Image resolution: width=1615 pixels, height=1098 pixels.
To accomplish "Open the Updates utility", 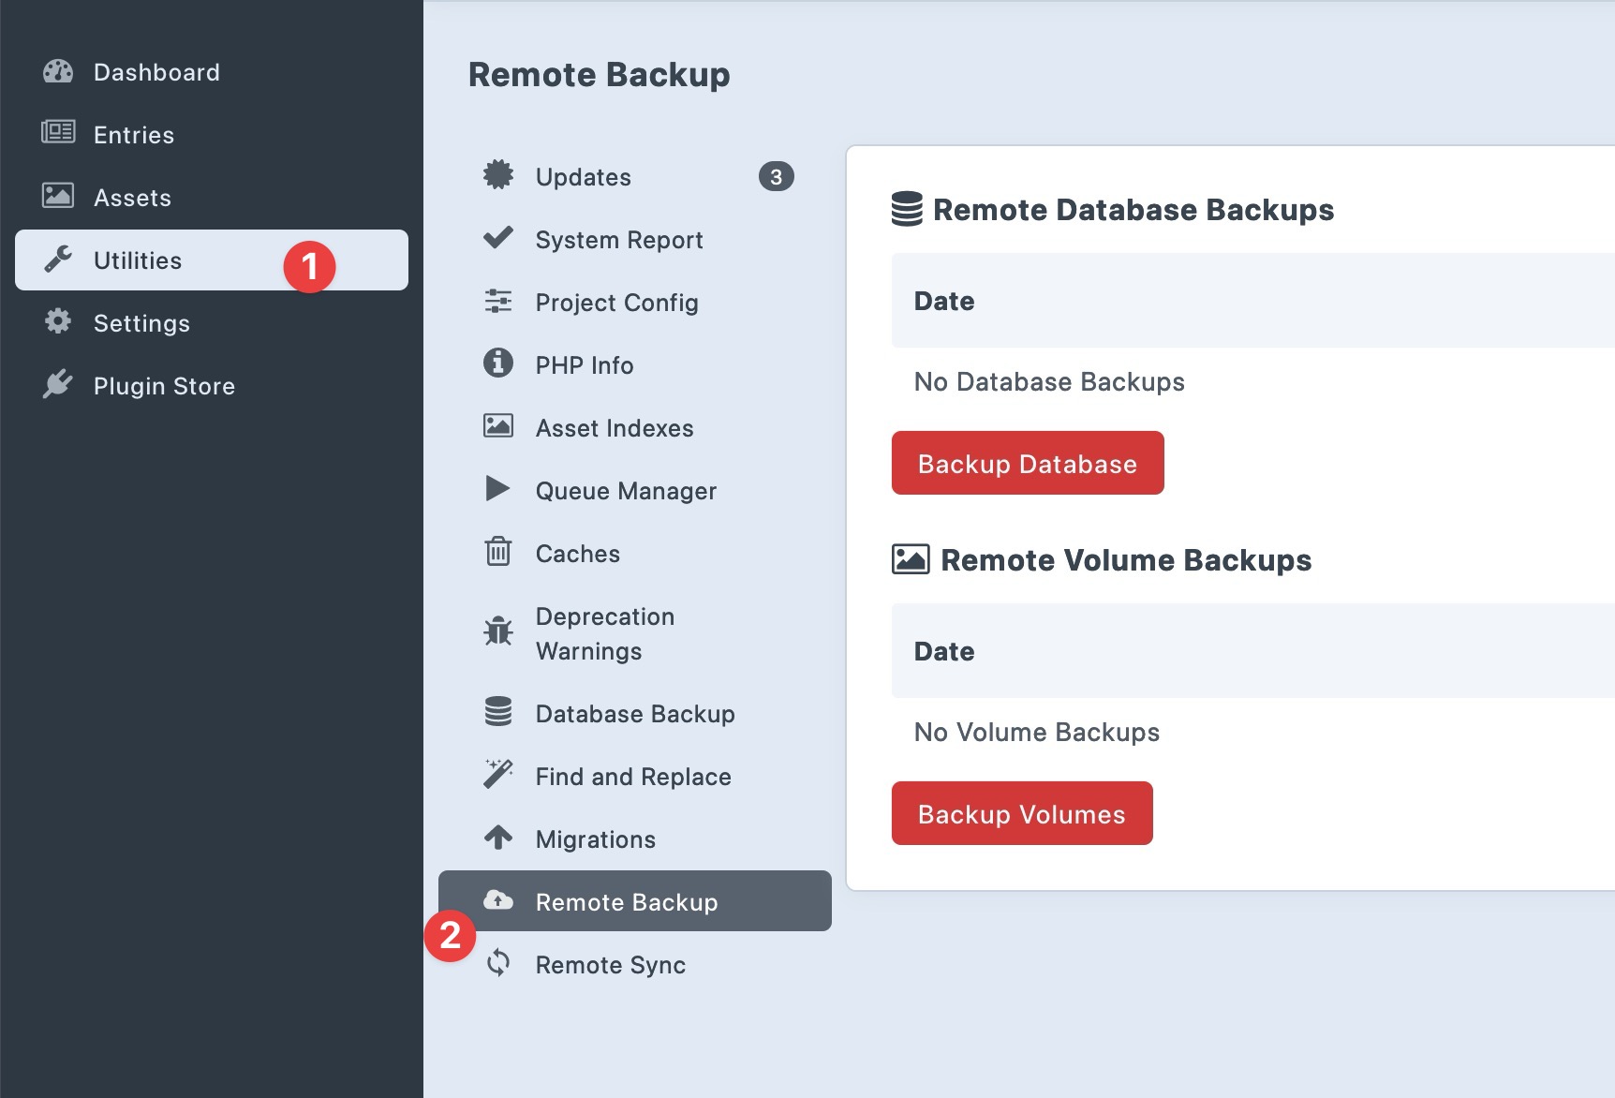I will pos(582,176).
